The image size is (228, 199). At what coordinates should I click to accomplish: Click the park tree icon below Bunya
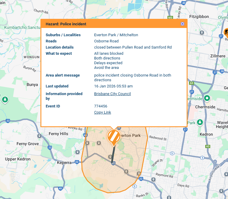5,100
